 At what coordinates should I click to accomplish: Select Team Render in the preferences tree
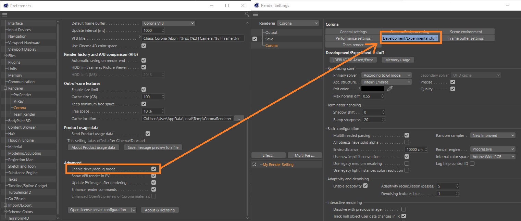24,114
